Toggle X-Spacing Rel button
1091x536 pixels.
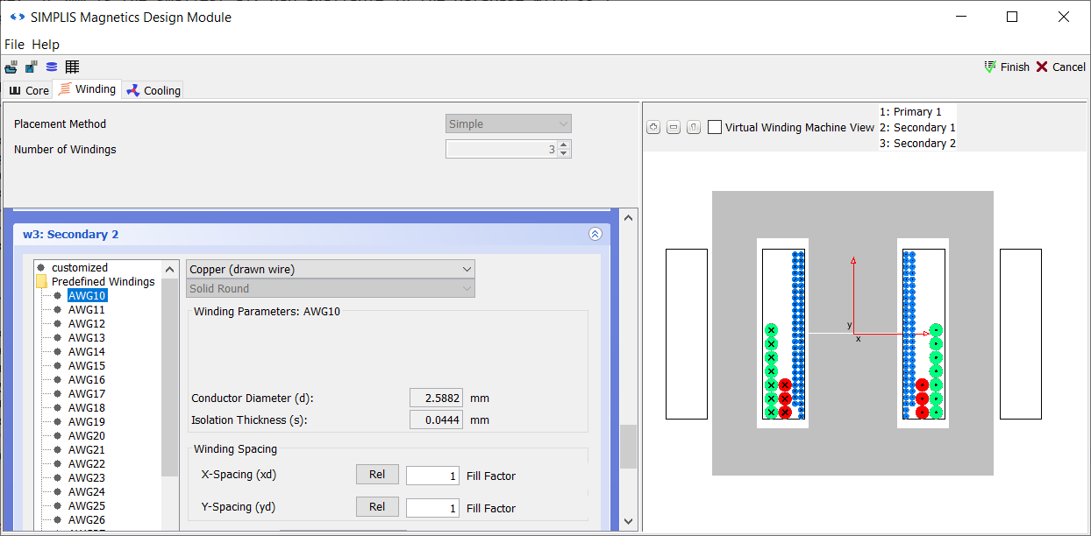(x=377, y=475)
